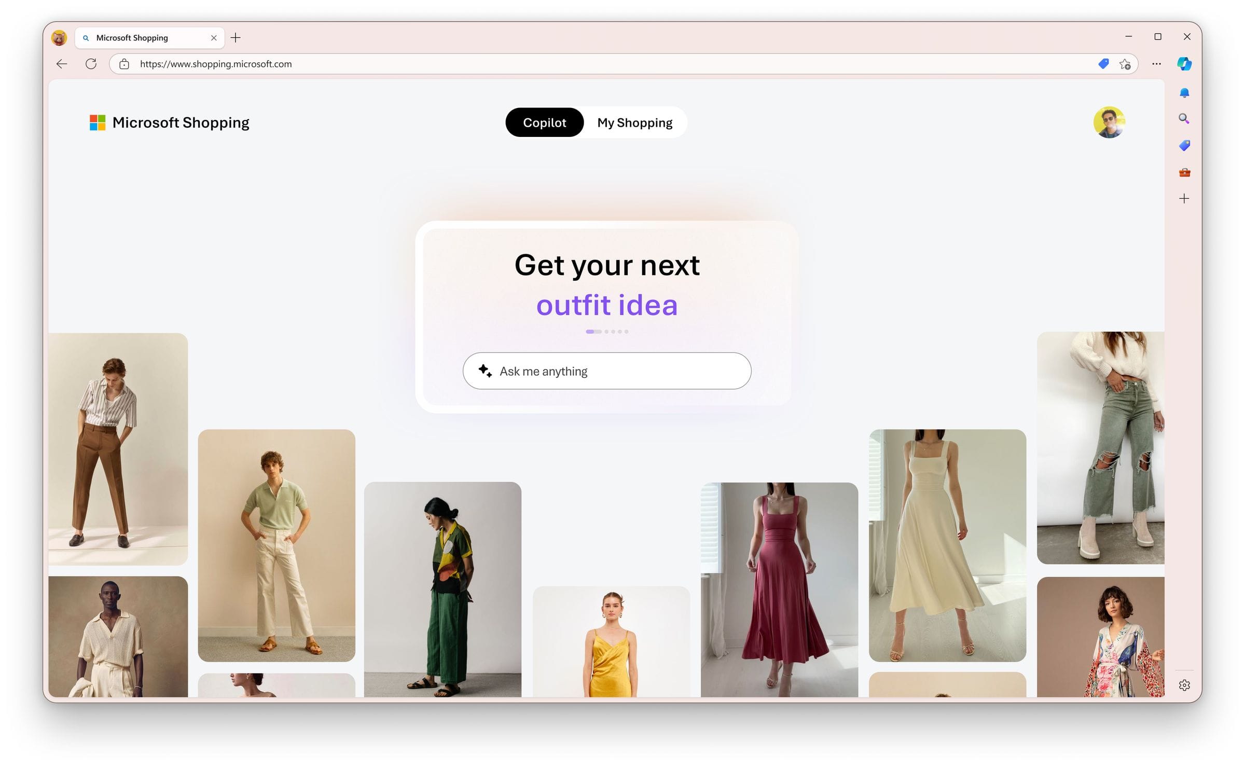
Task: Open cream flared dress photo
Action: [947, 545]
